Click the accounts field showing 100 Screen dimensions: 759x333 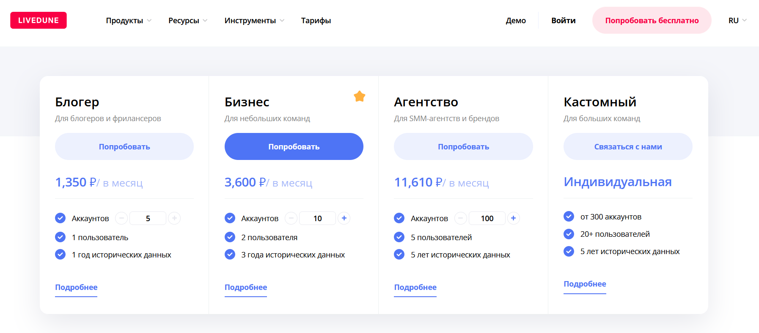487,218
